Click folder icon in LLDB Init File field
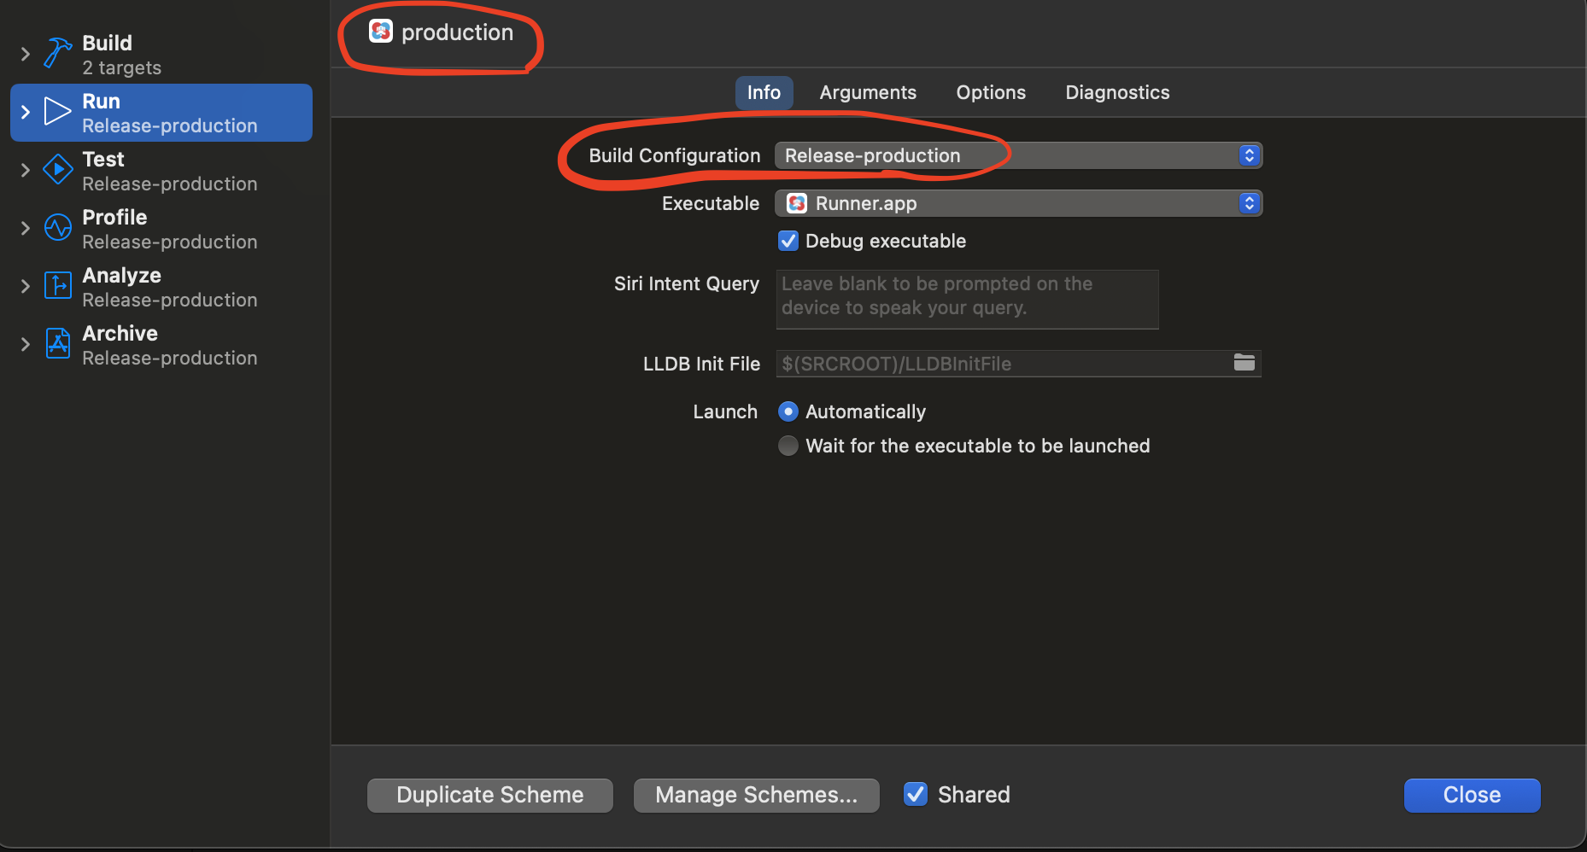1587x852 pixels. coord(1244,363)
